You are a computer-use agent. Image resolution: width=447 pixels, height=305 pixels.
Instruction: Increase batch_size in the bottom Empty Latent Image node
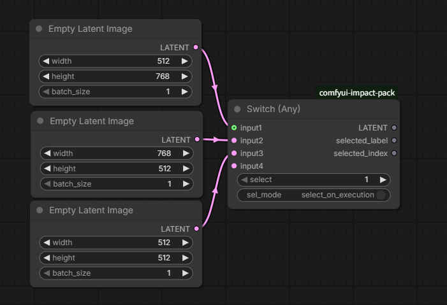[184, 273]
